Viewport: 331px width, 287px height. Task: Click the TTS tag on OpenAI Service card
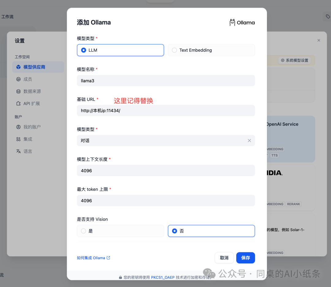coord(275,155)
